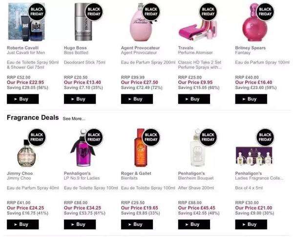The width and height of the screenshot is (293, 237).
Task: Open the Hugo Boss deodorant stick image
Action: [x=84, y=22]
